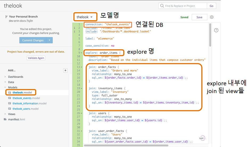Click the plus button next to Add...

pos(65,70)
